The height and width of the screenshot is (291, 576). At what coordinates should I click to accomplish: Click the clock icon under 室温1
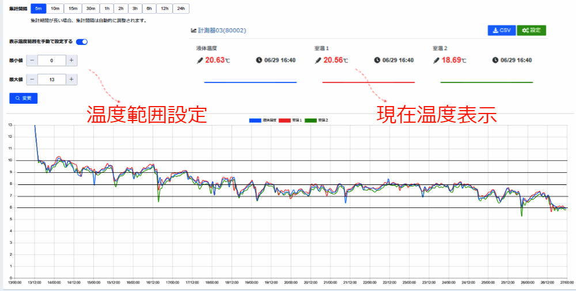pyautogui.click(x=377, y=60)
